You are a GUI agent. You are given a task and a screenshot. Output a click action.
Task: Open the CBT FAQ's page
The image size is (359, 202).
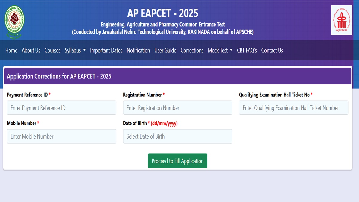[247, 50]
